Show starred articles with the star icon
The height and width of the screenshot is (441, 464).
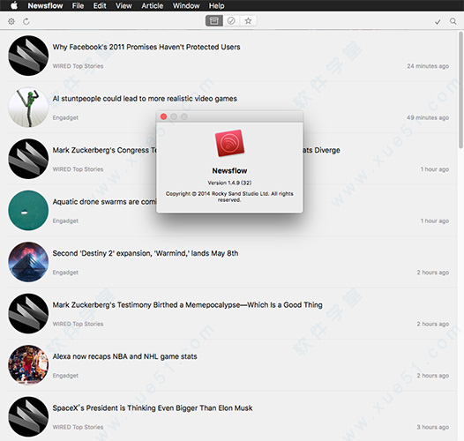click(248, 21)
